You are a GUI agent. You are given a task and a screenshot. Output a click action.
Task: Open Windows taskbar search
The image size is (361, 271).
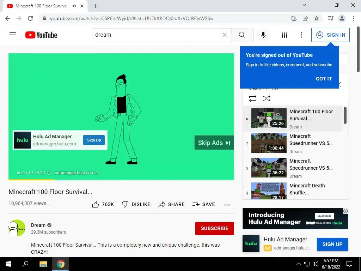[25, 264]
